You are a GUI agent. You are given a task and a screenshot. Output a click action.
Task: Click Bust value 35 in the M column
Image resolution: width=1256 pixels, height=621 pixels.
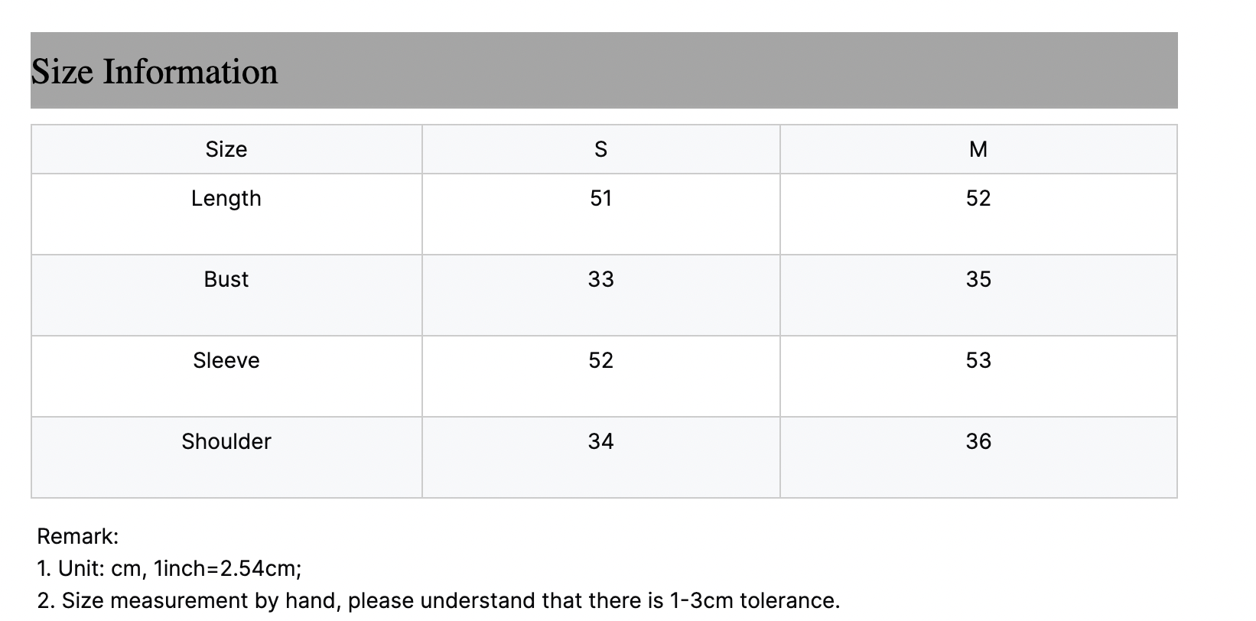click(x=978, y=280)
